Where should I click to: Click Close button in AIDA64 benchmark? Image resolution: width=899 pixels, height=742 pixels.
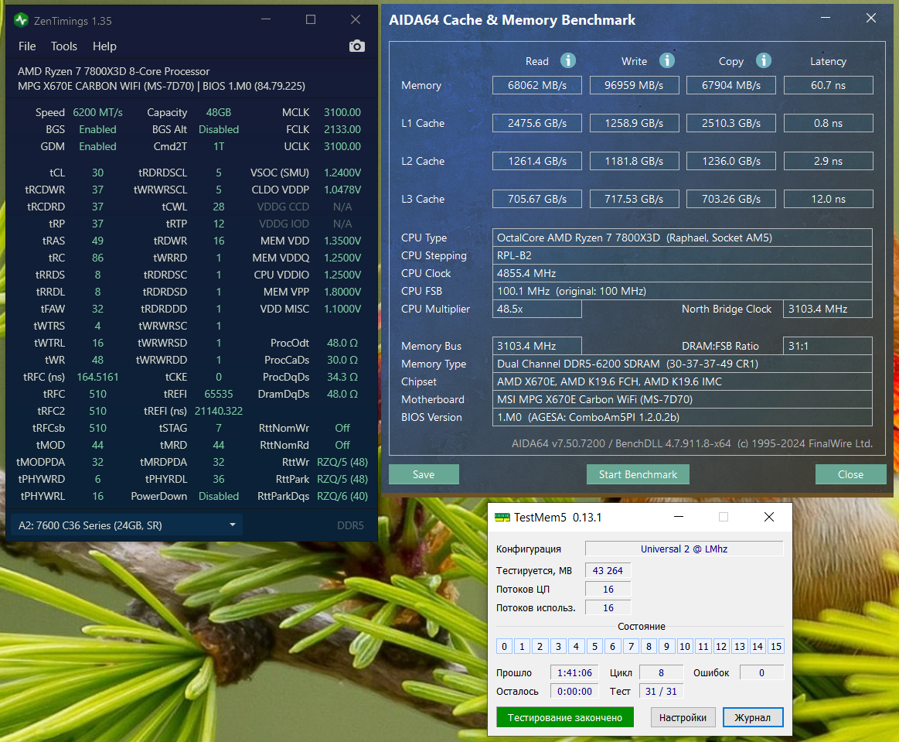click(x=850, y=474)
